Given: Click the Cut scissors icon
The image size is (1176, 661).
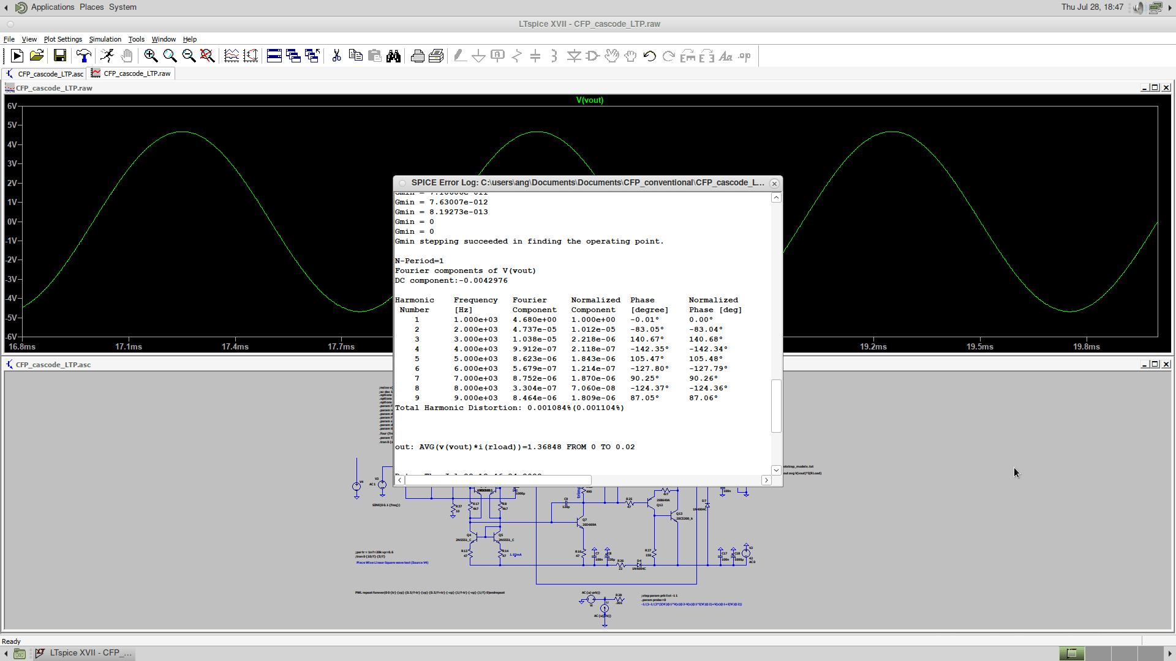Looking at the screenshot, I should click(x=336, y=56).
